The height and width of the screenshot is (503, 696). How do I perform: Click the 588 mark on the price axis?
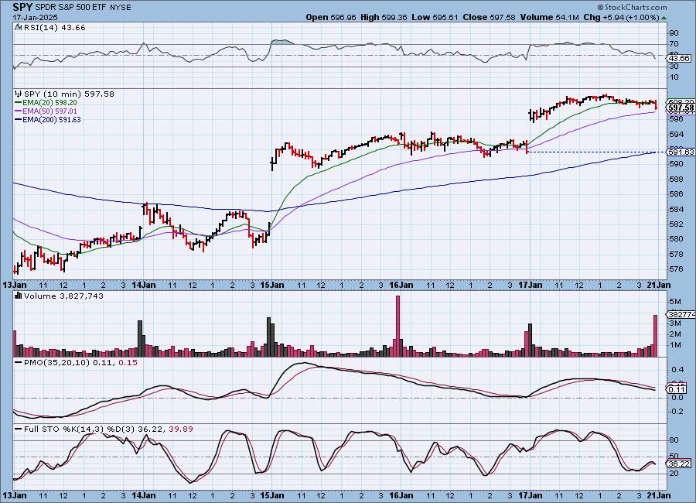click(x=676, y=179)
